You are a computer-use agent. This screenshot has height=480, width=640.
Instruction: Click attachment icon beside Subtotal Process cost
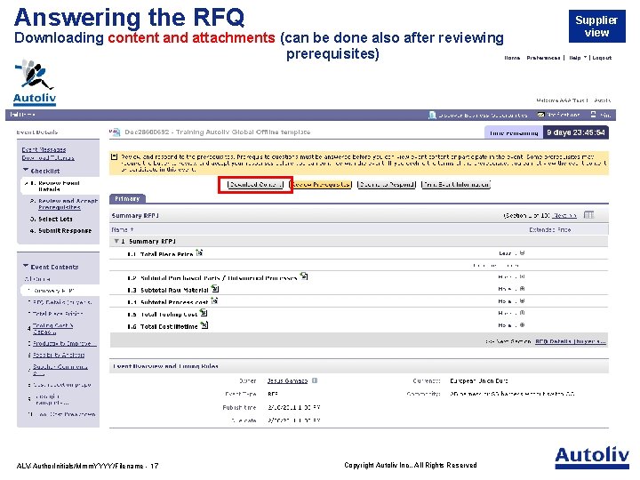[x=214, y=300]
